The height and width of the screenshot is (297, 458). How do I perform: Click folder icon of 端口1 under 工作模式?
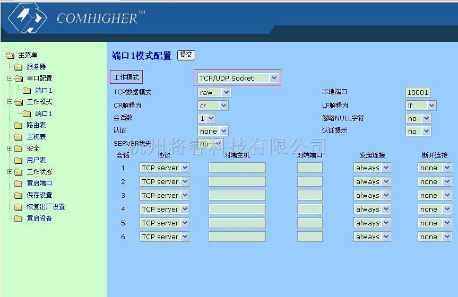(x=27, y=113)
